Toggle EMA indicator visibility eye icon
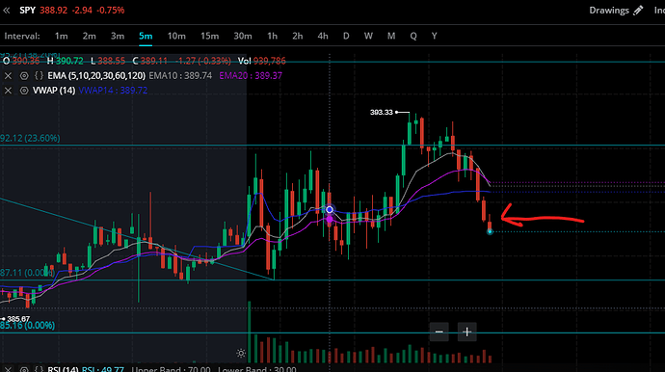The image size is (665, 372). coord(24,76)
